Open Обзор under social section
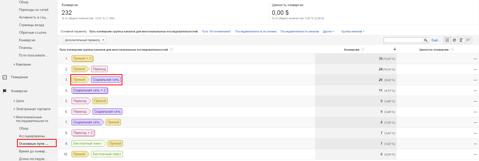The image size is (479, 161). coord(24,2)
